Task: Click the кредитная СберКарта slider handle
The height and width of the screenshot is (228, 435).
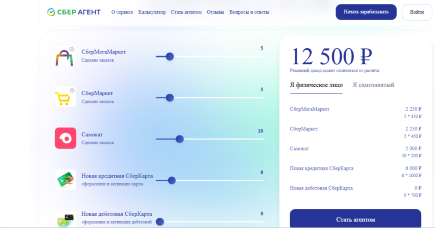Action: [x=172, y=181]
